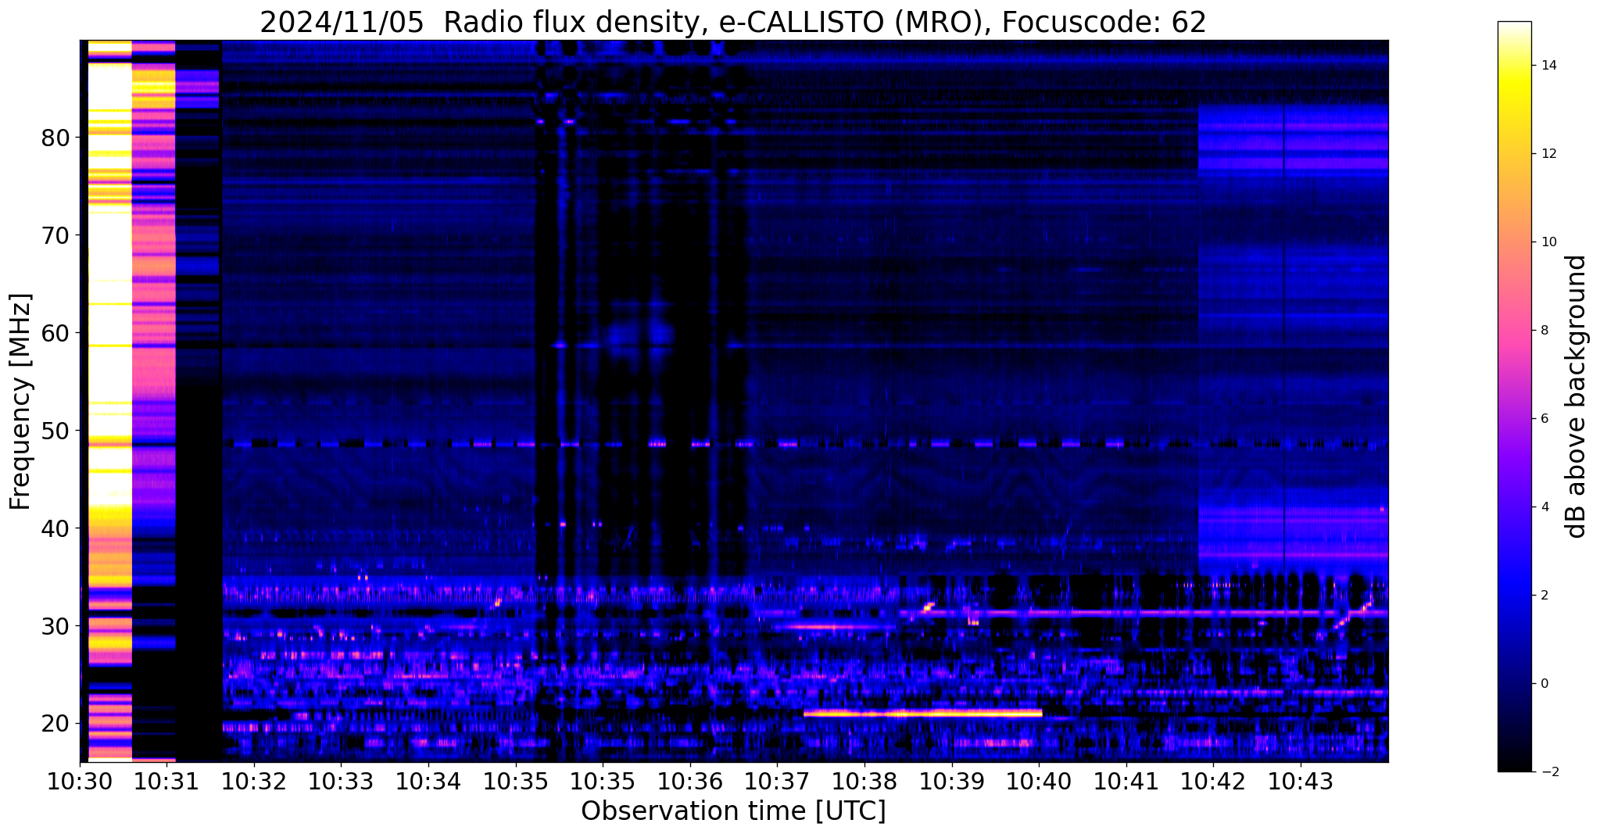Image resolution: width=1600 pixels, height=834 pixels.
Task: Click the 40 MHz frequency tick label
Action: 55,528
